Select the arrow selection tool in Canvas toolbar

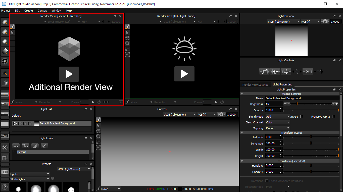point(98,125)
